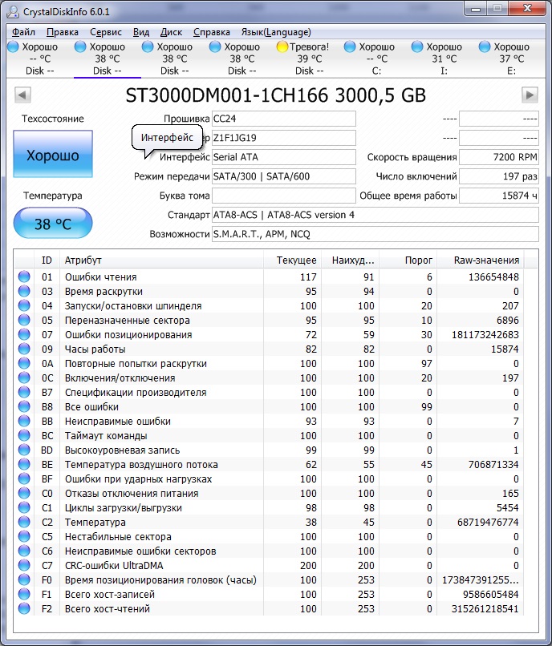Click the Порог column header

[x=408, y=260]
